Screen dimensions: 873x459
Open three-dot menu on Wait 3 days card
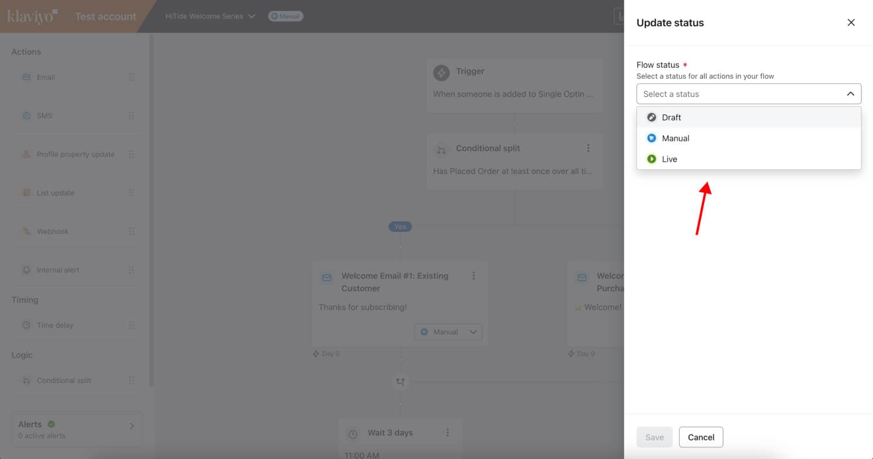447,433
